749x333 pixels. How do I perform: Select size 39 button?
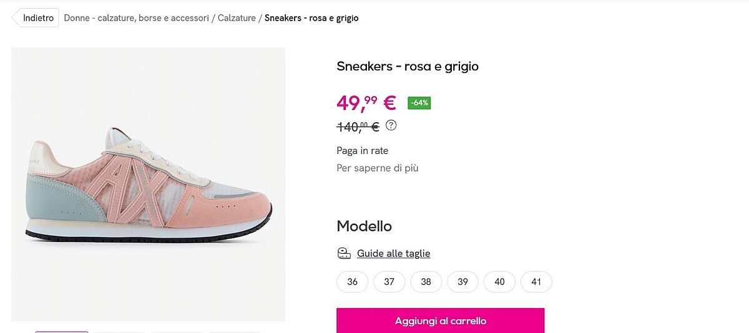[463, 282]
